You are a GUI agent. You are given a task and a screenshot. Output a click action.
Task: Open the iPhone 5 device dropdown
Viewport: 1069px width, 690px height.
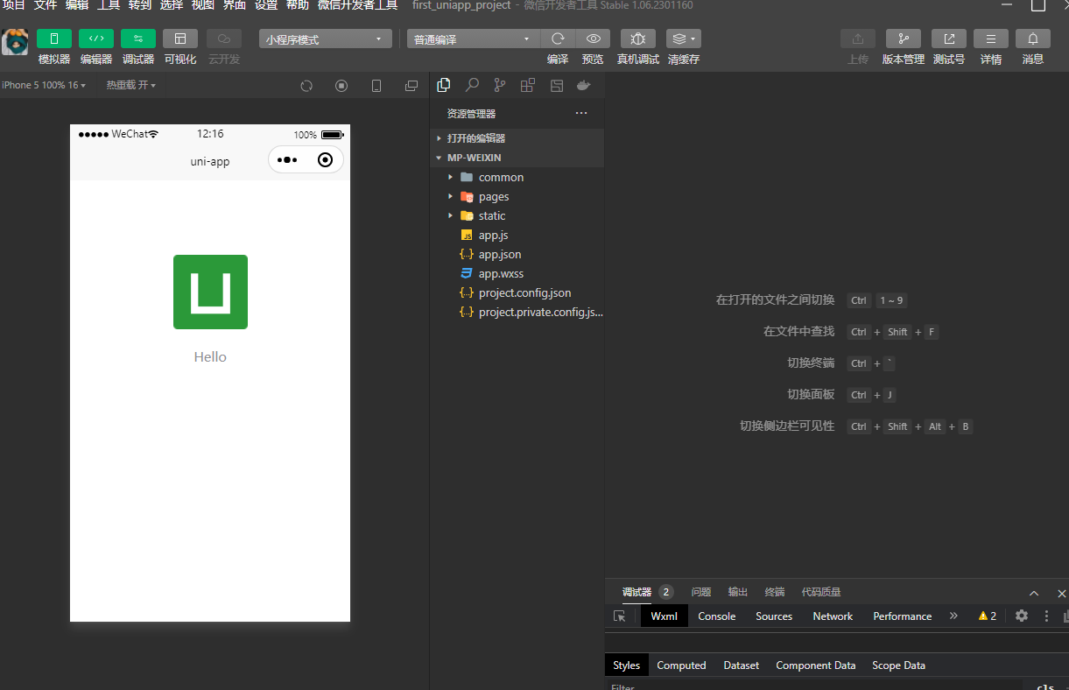click(x=44, y=85)
